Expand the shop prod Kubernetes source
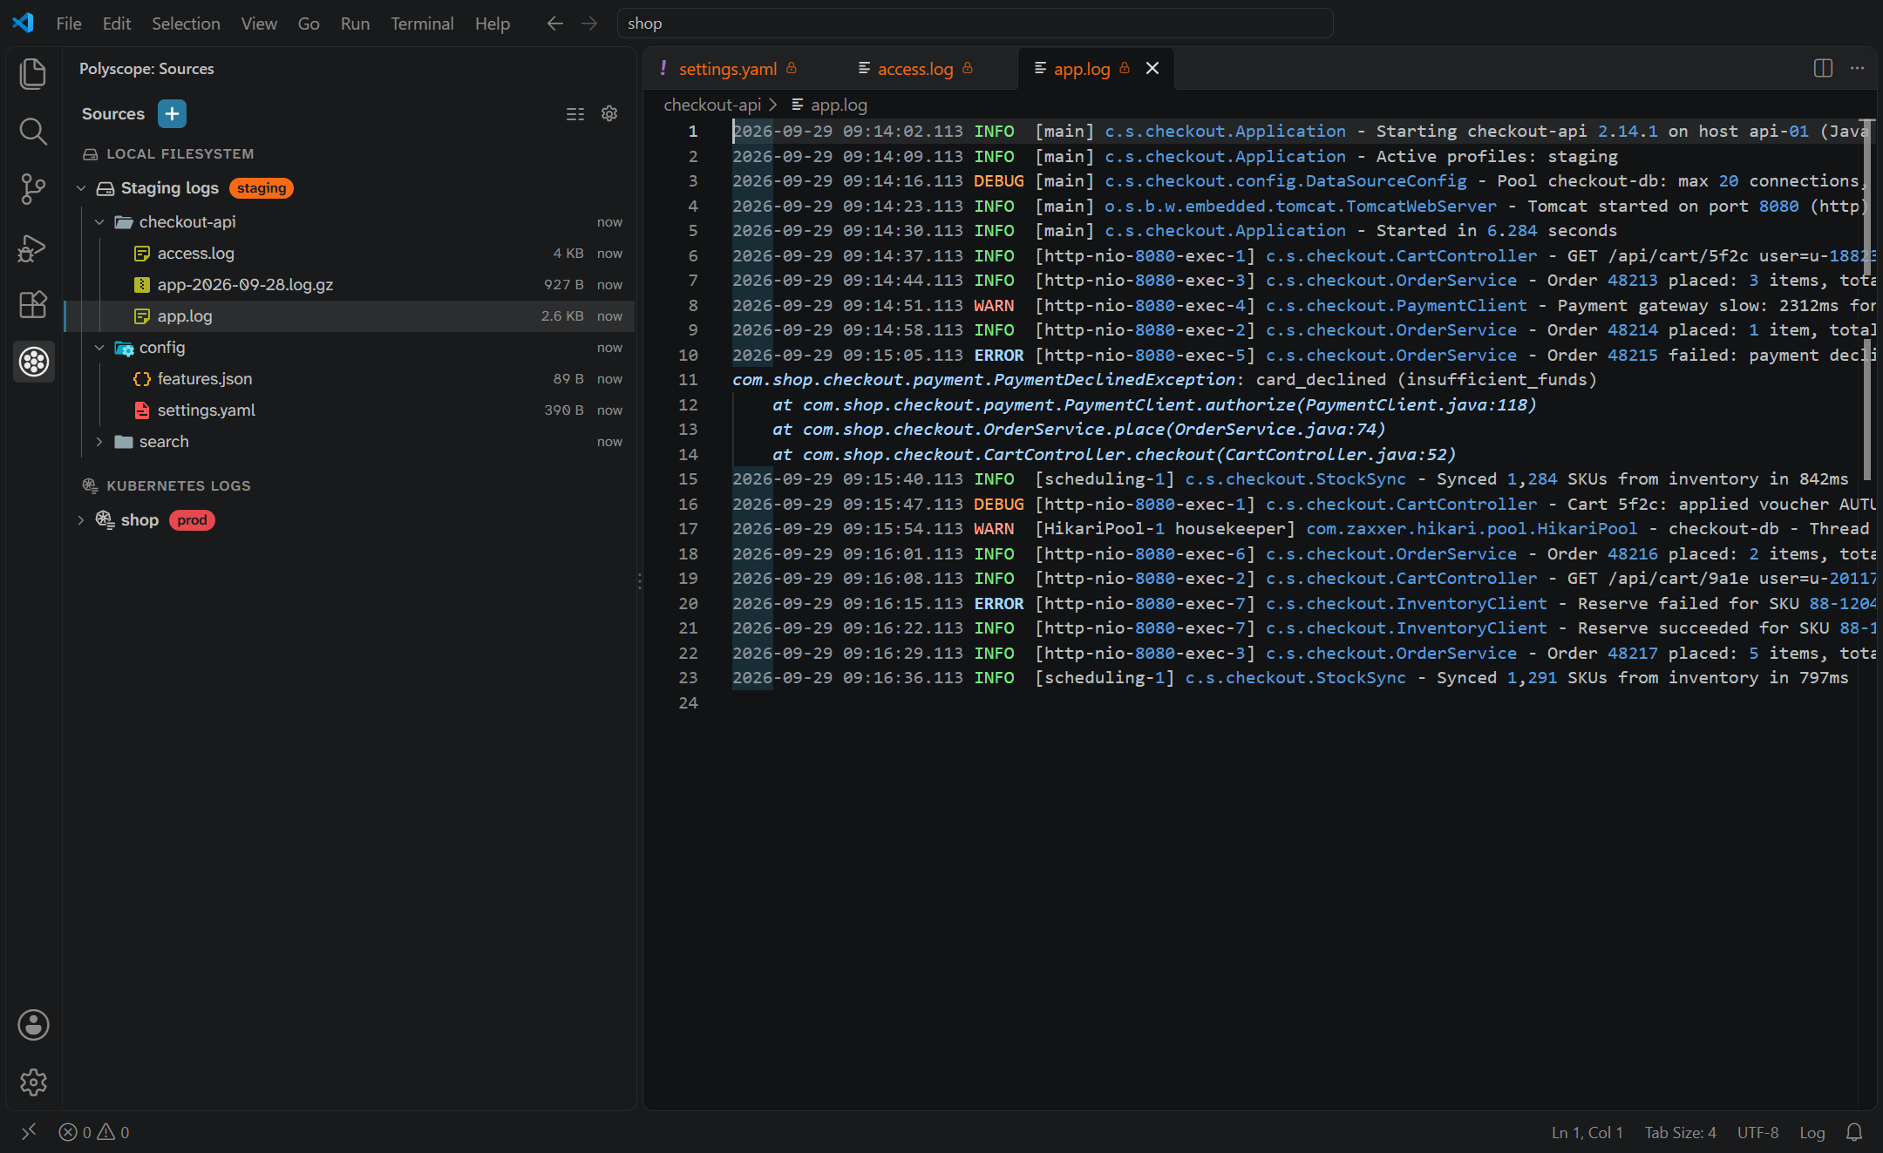Screen dimensions: 1883x1153 [81, 520]
